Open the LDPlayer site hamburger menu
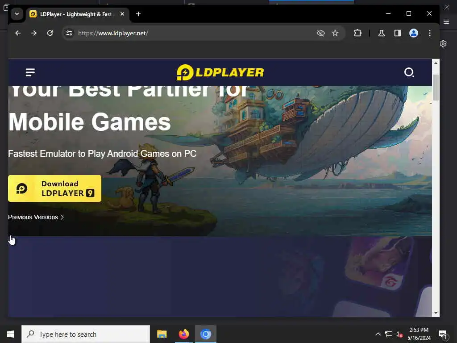The image size is (457, 343). click(x=30, y=72)
